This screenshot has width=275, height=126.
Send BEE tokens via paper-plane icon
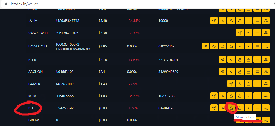(x=214, y=108)
